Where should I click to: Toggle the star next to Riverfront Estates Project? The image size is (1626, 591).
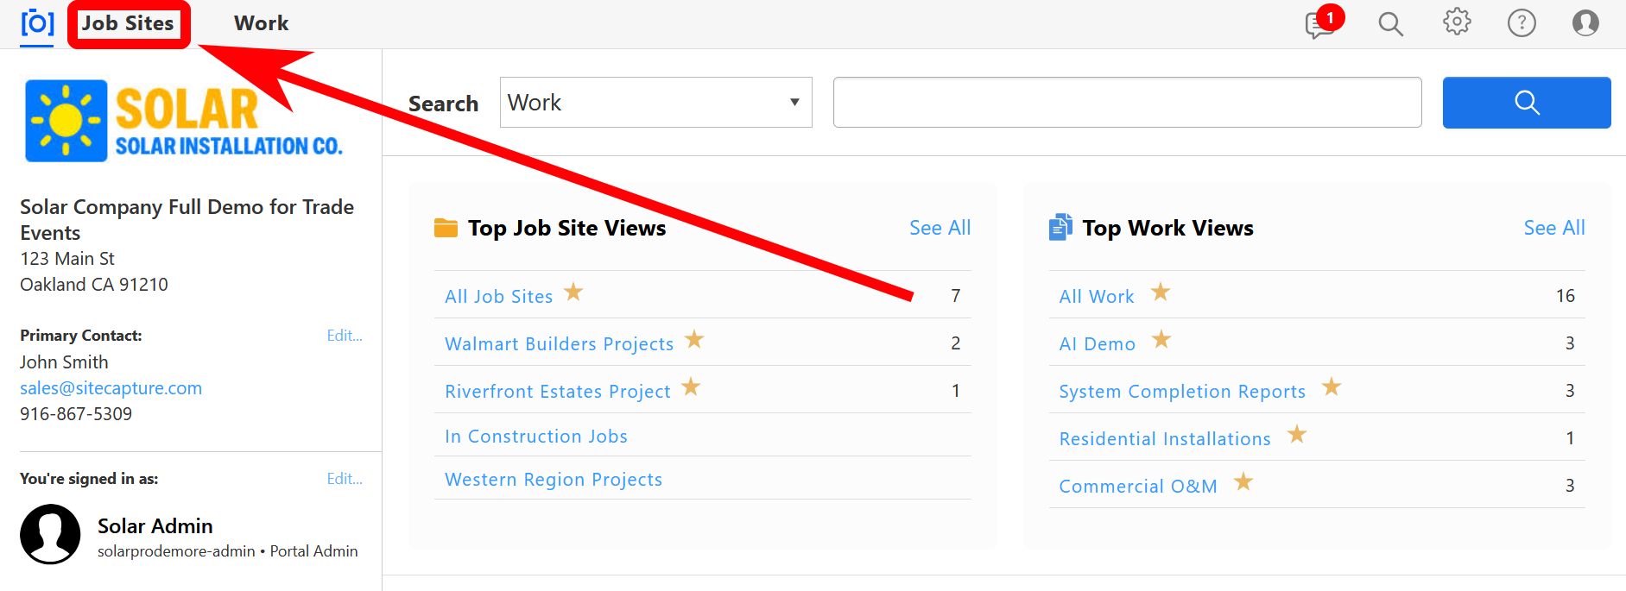click(x=691, y=387)
